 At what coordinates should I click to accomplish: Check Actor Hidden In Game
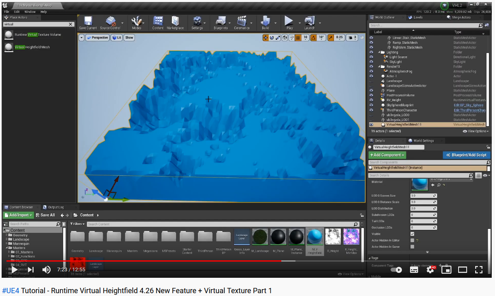pyautogui.click(x=412, y=246)
